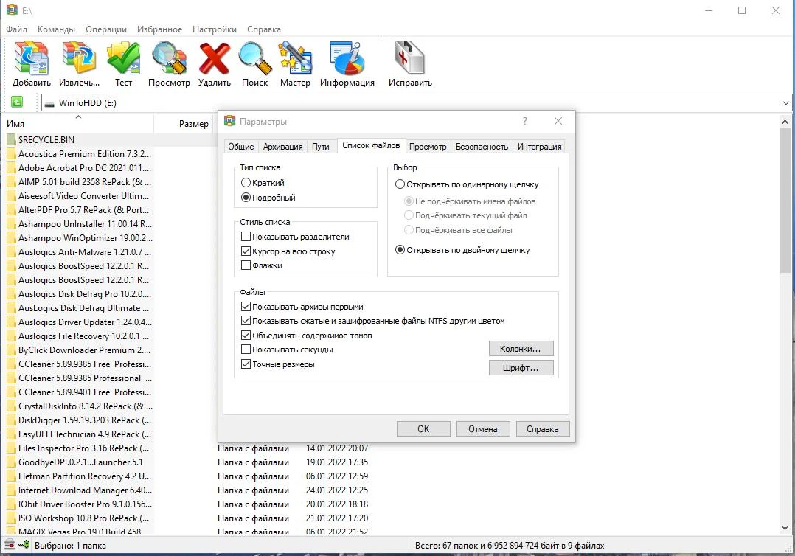
Task: Click the file list vertical scrollbar thumb
Action: 785,199
